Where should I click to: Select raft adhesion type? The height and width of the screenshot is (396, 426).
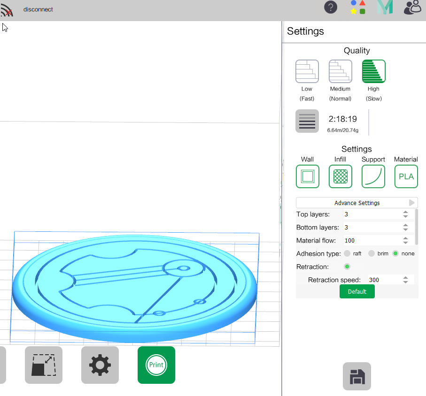(x=347, y=253)
